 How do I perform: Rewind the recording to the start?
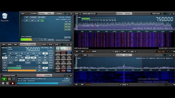(7, 83)
